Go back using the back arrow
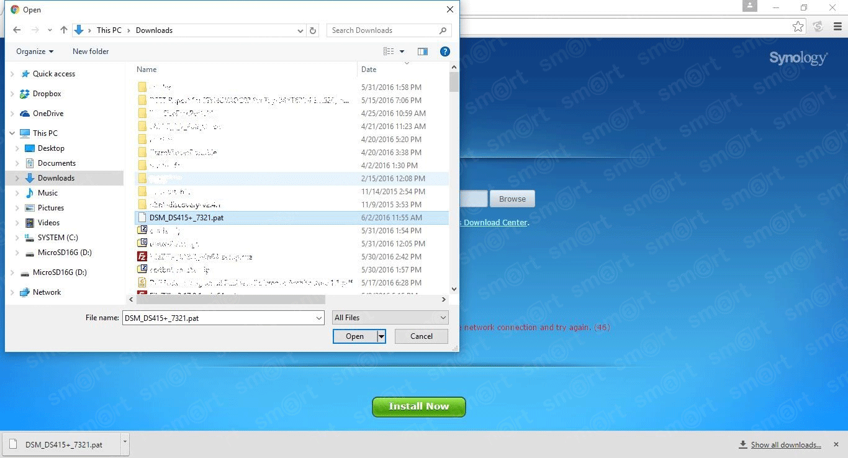Viewport: 848px width, 458px height. tap(17, 30)
